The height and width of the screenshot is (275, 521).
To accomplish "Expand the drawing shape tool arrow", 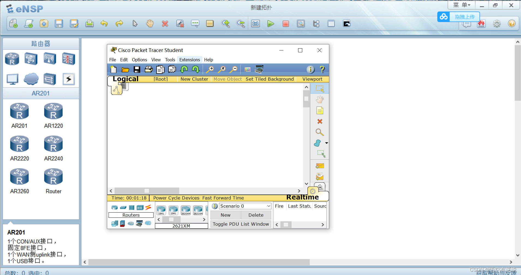I will [x=327, y=143].
